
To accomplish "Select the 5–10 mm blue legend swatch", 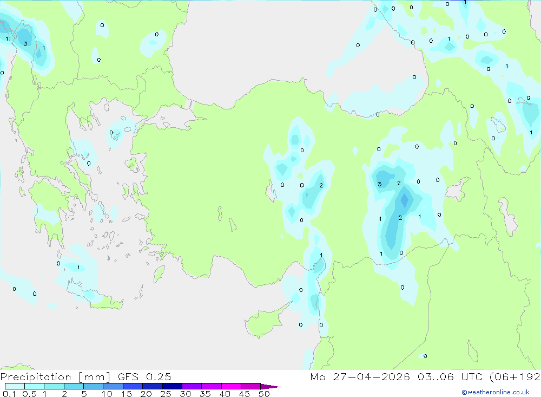I will pyautogui.click(x=94, y=386).
